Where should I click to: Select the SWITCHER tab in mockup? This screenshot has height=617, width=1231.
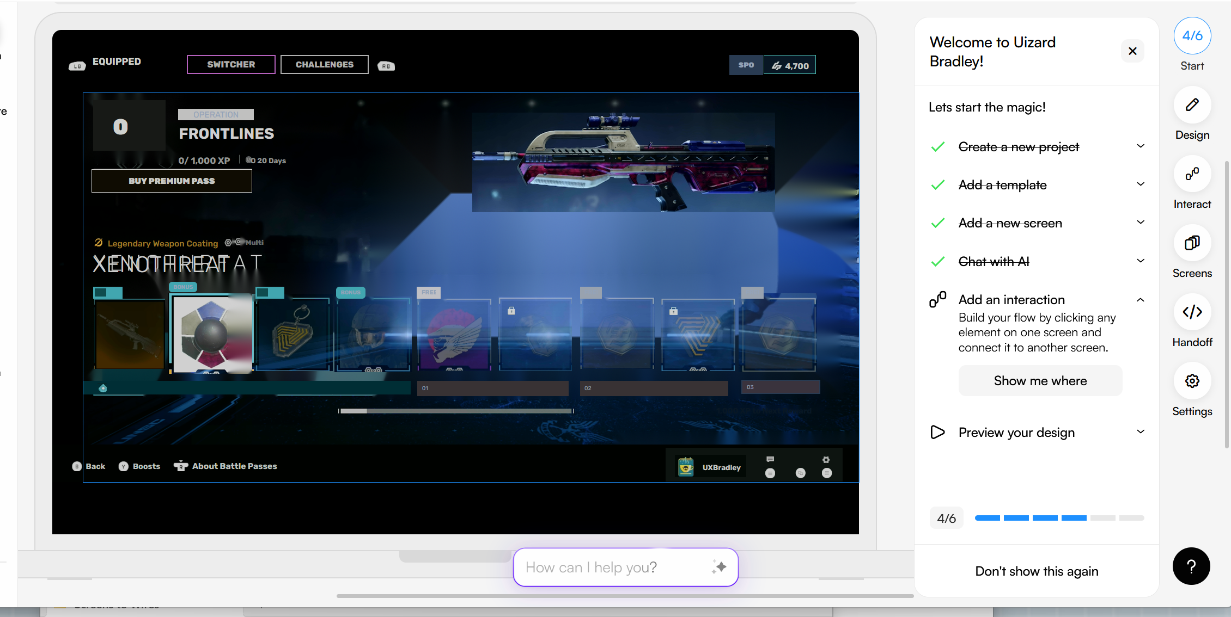click(231, 64)
